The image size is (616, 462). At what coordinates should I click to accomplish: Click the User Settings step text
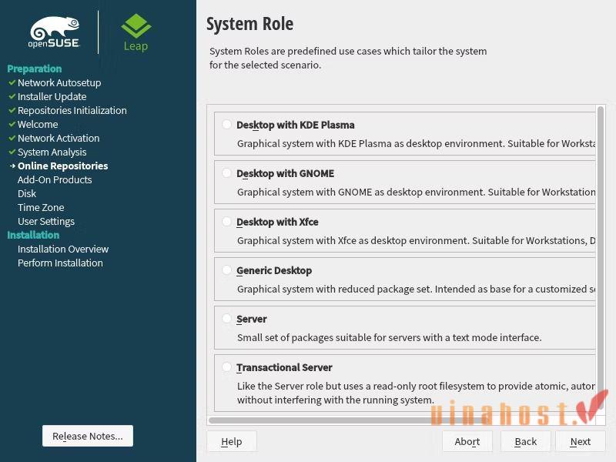(x=46, y=222)
